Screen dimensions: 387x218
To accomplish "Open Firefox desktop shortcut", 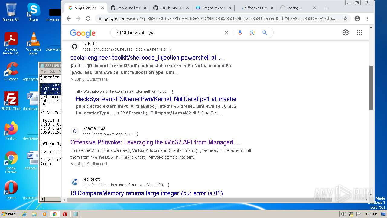I will click(11, 131).
